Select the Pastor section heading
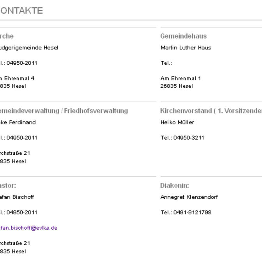This screenshot has height=262, width=262. coord(8,186)
